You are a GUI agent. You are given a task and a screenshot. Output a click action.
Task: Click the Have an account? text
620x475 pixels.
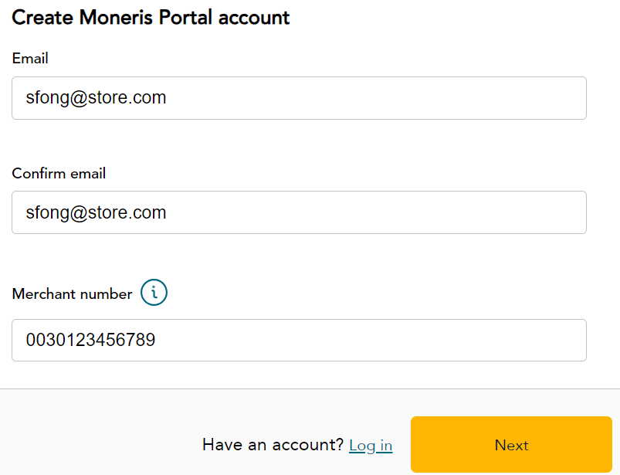[x=273, y=445]
